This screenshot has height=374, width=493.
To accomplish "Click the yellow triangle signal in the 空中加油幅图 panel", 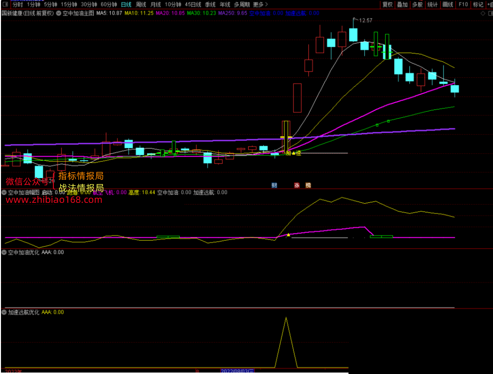I will pyautogui.click(x=289, y=235).
